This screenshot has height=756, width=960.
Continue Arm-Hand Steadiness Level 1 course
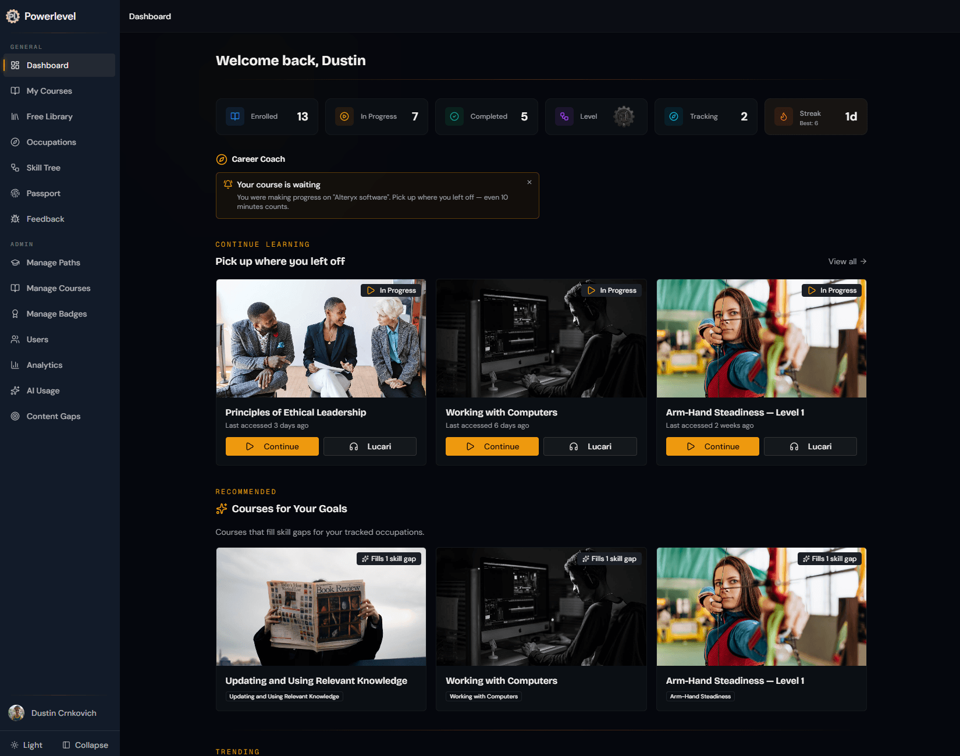pyautogui.click(x=712, y=446)
